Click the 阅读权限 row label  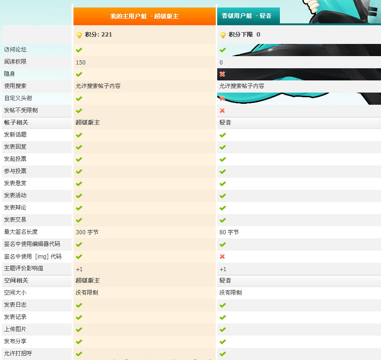tap(15, 62)
